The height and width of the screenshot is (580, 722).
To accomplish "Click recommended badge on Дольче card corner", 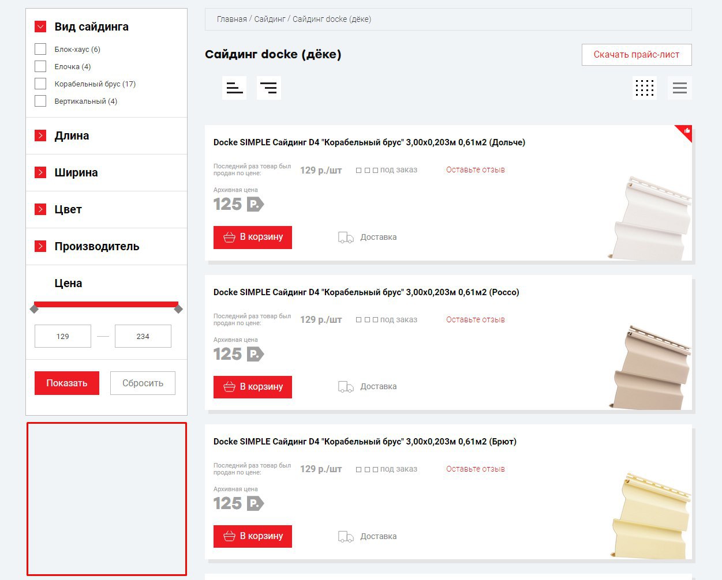I will pos(685,132).
